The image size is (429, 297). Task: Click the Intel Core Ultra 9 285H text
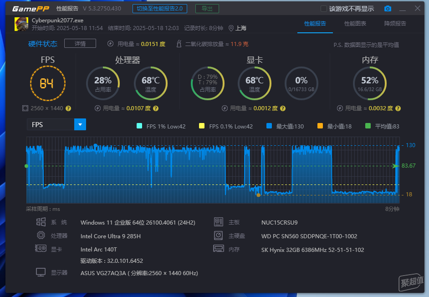coord(111,236)
